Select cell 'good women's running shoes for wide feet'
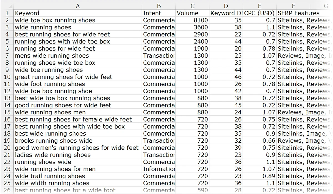 78,148
